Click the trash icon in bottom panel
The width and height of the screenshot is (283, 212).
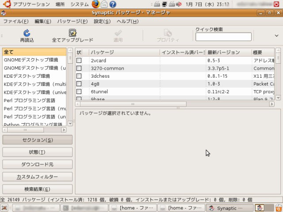[x=279, y=208]
